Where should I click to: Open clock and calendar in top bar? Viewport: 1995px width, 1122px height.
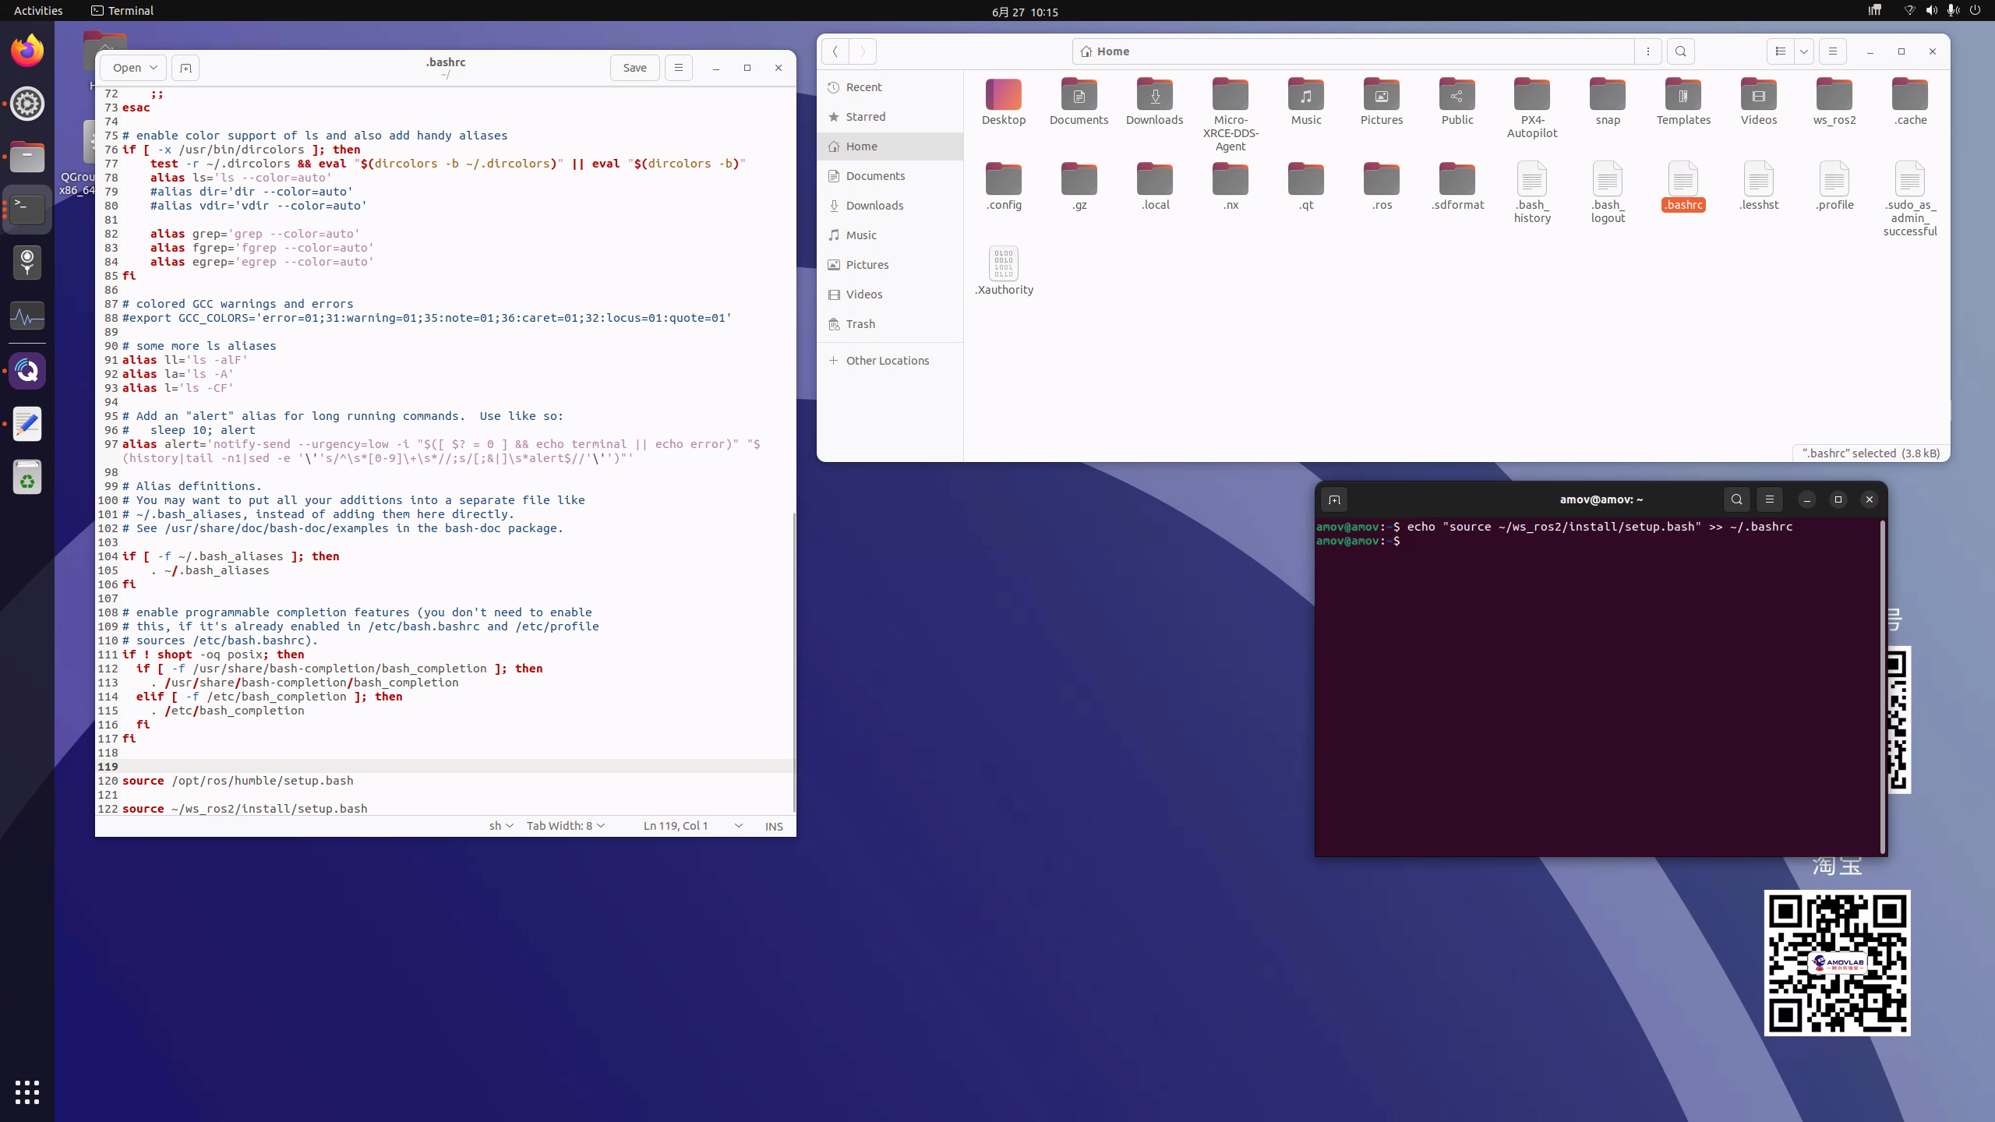click(x=1025, y=12)
